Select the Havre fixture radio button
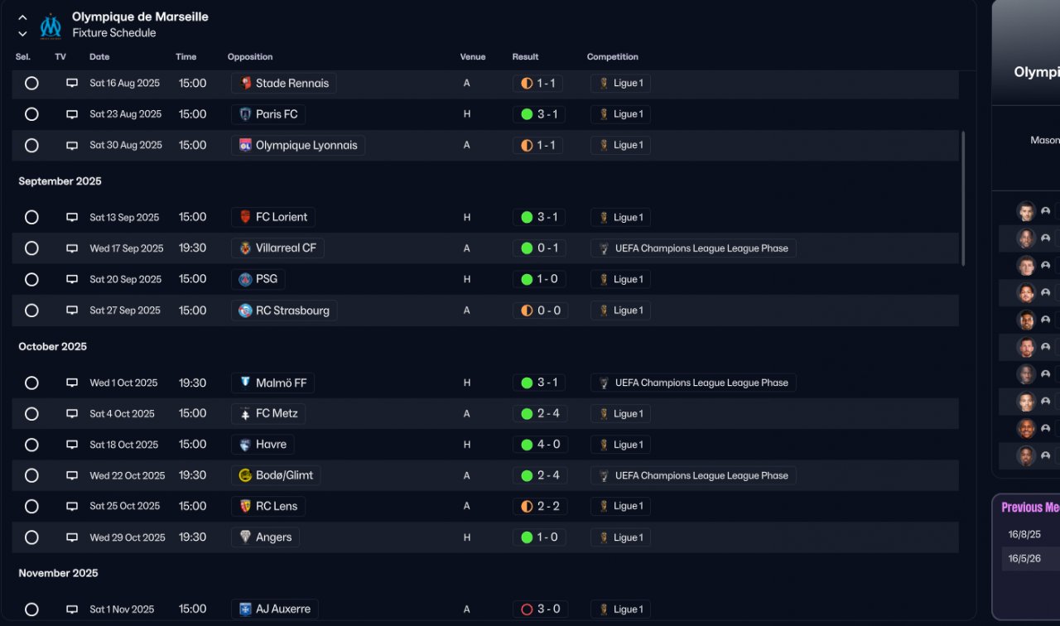The height and width of the screenshot is (626, 1060). [31, 445]
